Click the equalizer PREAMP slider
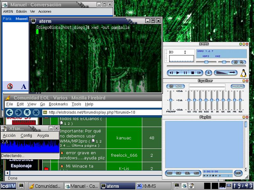254x190 pixels. tap(171, 100)
